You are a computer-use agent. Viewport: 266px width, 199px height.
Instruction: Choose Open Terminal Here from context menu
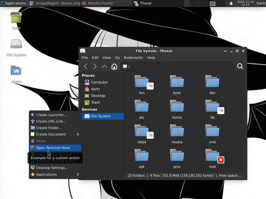click(x=53, y=148)
